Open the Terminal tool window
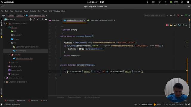This screenshot has height=107, width=191. pos(21,100)
